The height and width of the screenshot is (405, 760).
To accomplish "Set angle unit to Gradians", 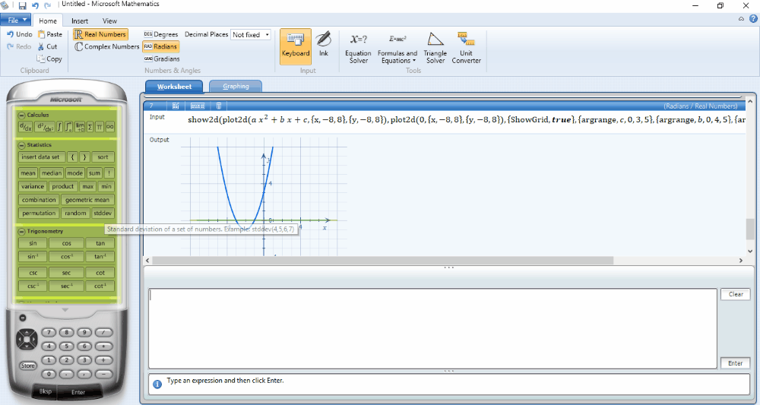I will pos(161,59).
